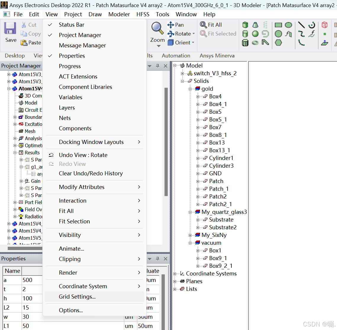The image size is (337, 330).
Task: Draw a bondwire with the bent shape icon
Action: 265,43
